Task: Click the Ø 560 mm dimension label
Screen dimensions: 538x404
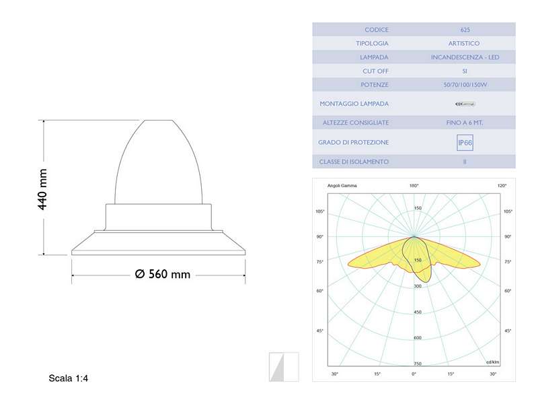Action: 161,274
